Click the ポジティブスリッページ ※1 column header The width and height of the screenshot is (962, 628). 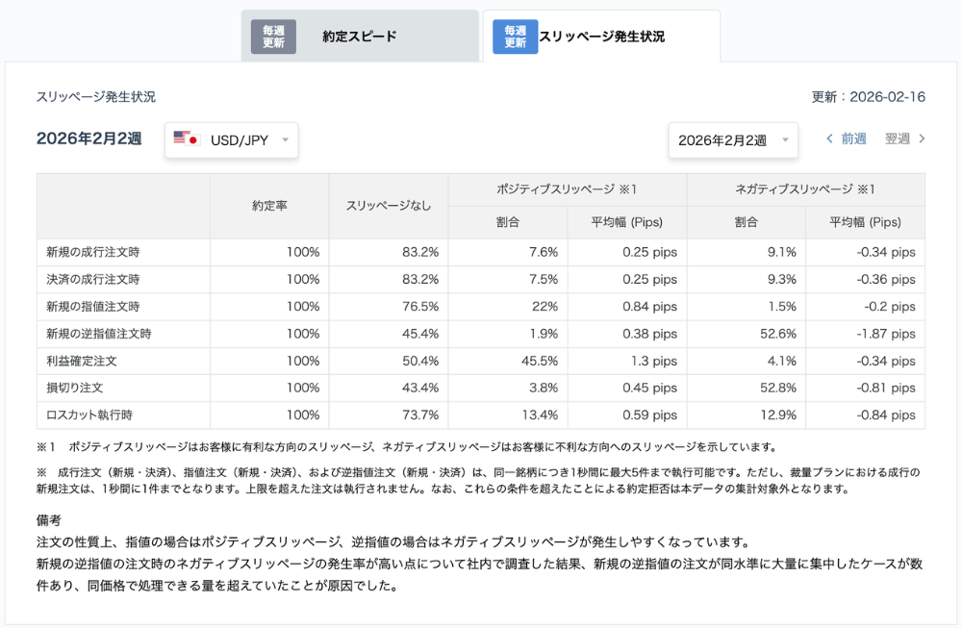(x=566, y=188)
